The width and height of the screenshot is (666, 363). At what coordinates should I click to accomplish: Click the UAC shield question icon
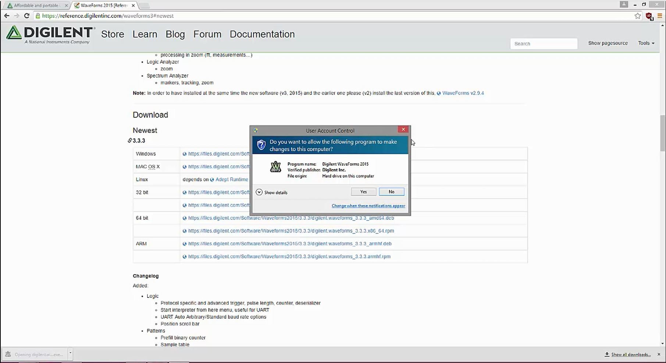point(261,145)
